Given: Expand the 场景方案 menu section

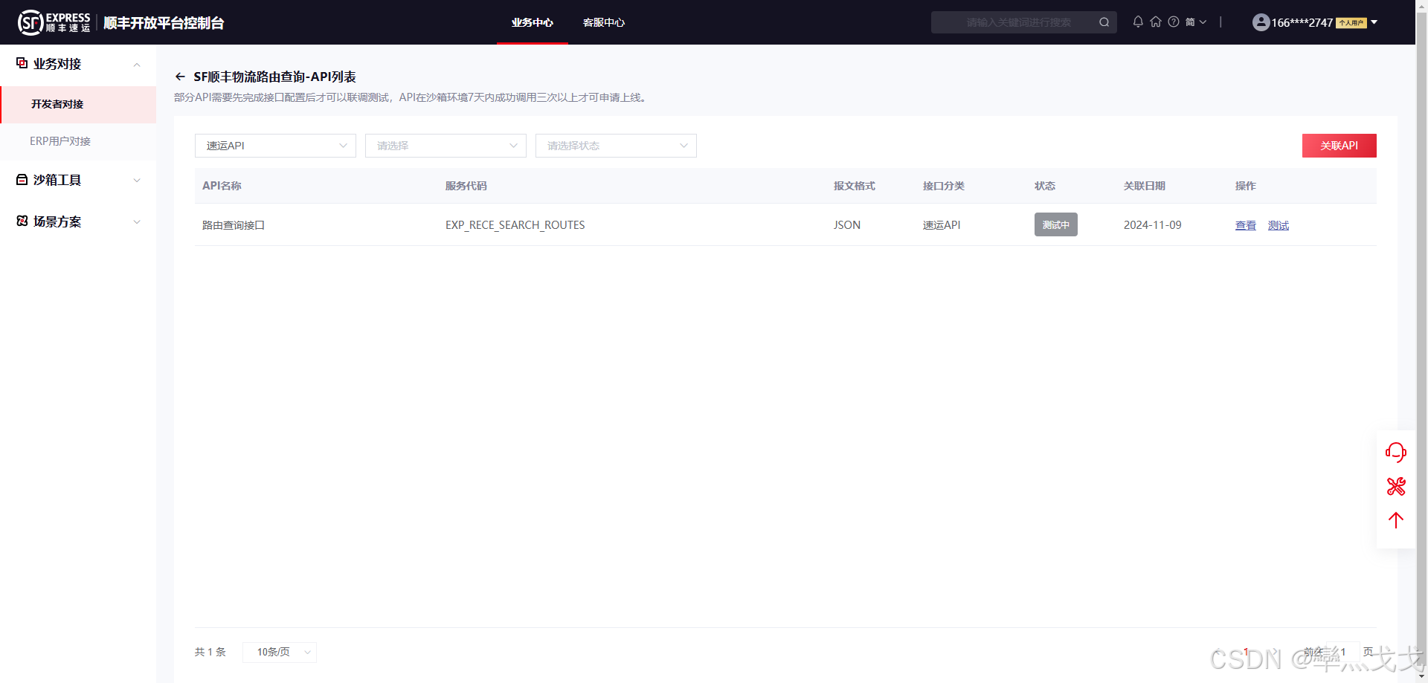Looking at the screenshot, I should (x=137, y=222).
